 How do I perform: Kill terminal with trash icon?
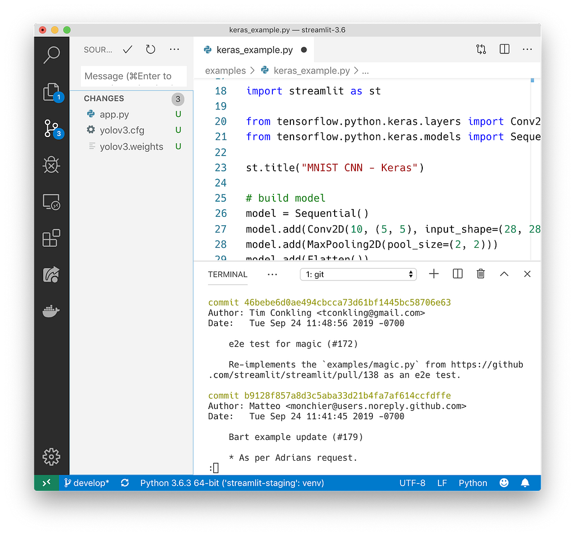(x=481, y=274)
